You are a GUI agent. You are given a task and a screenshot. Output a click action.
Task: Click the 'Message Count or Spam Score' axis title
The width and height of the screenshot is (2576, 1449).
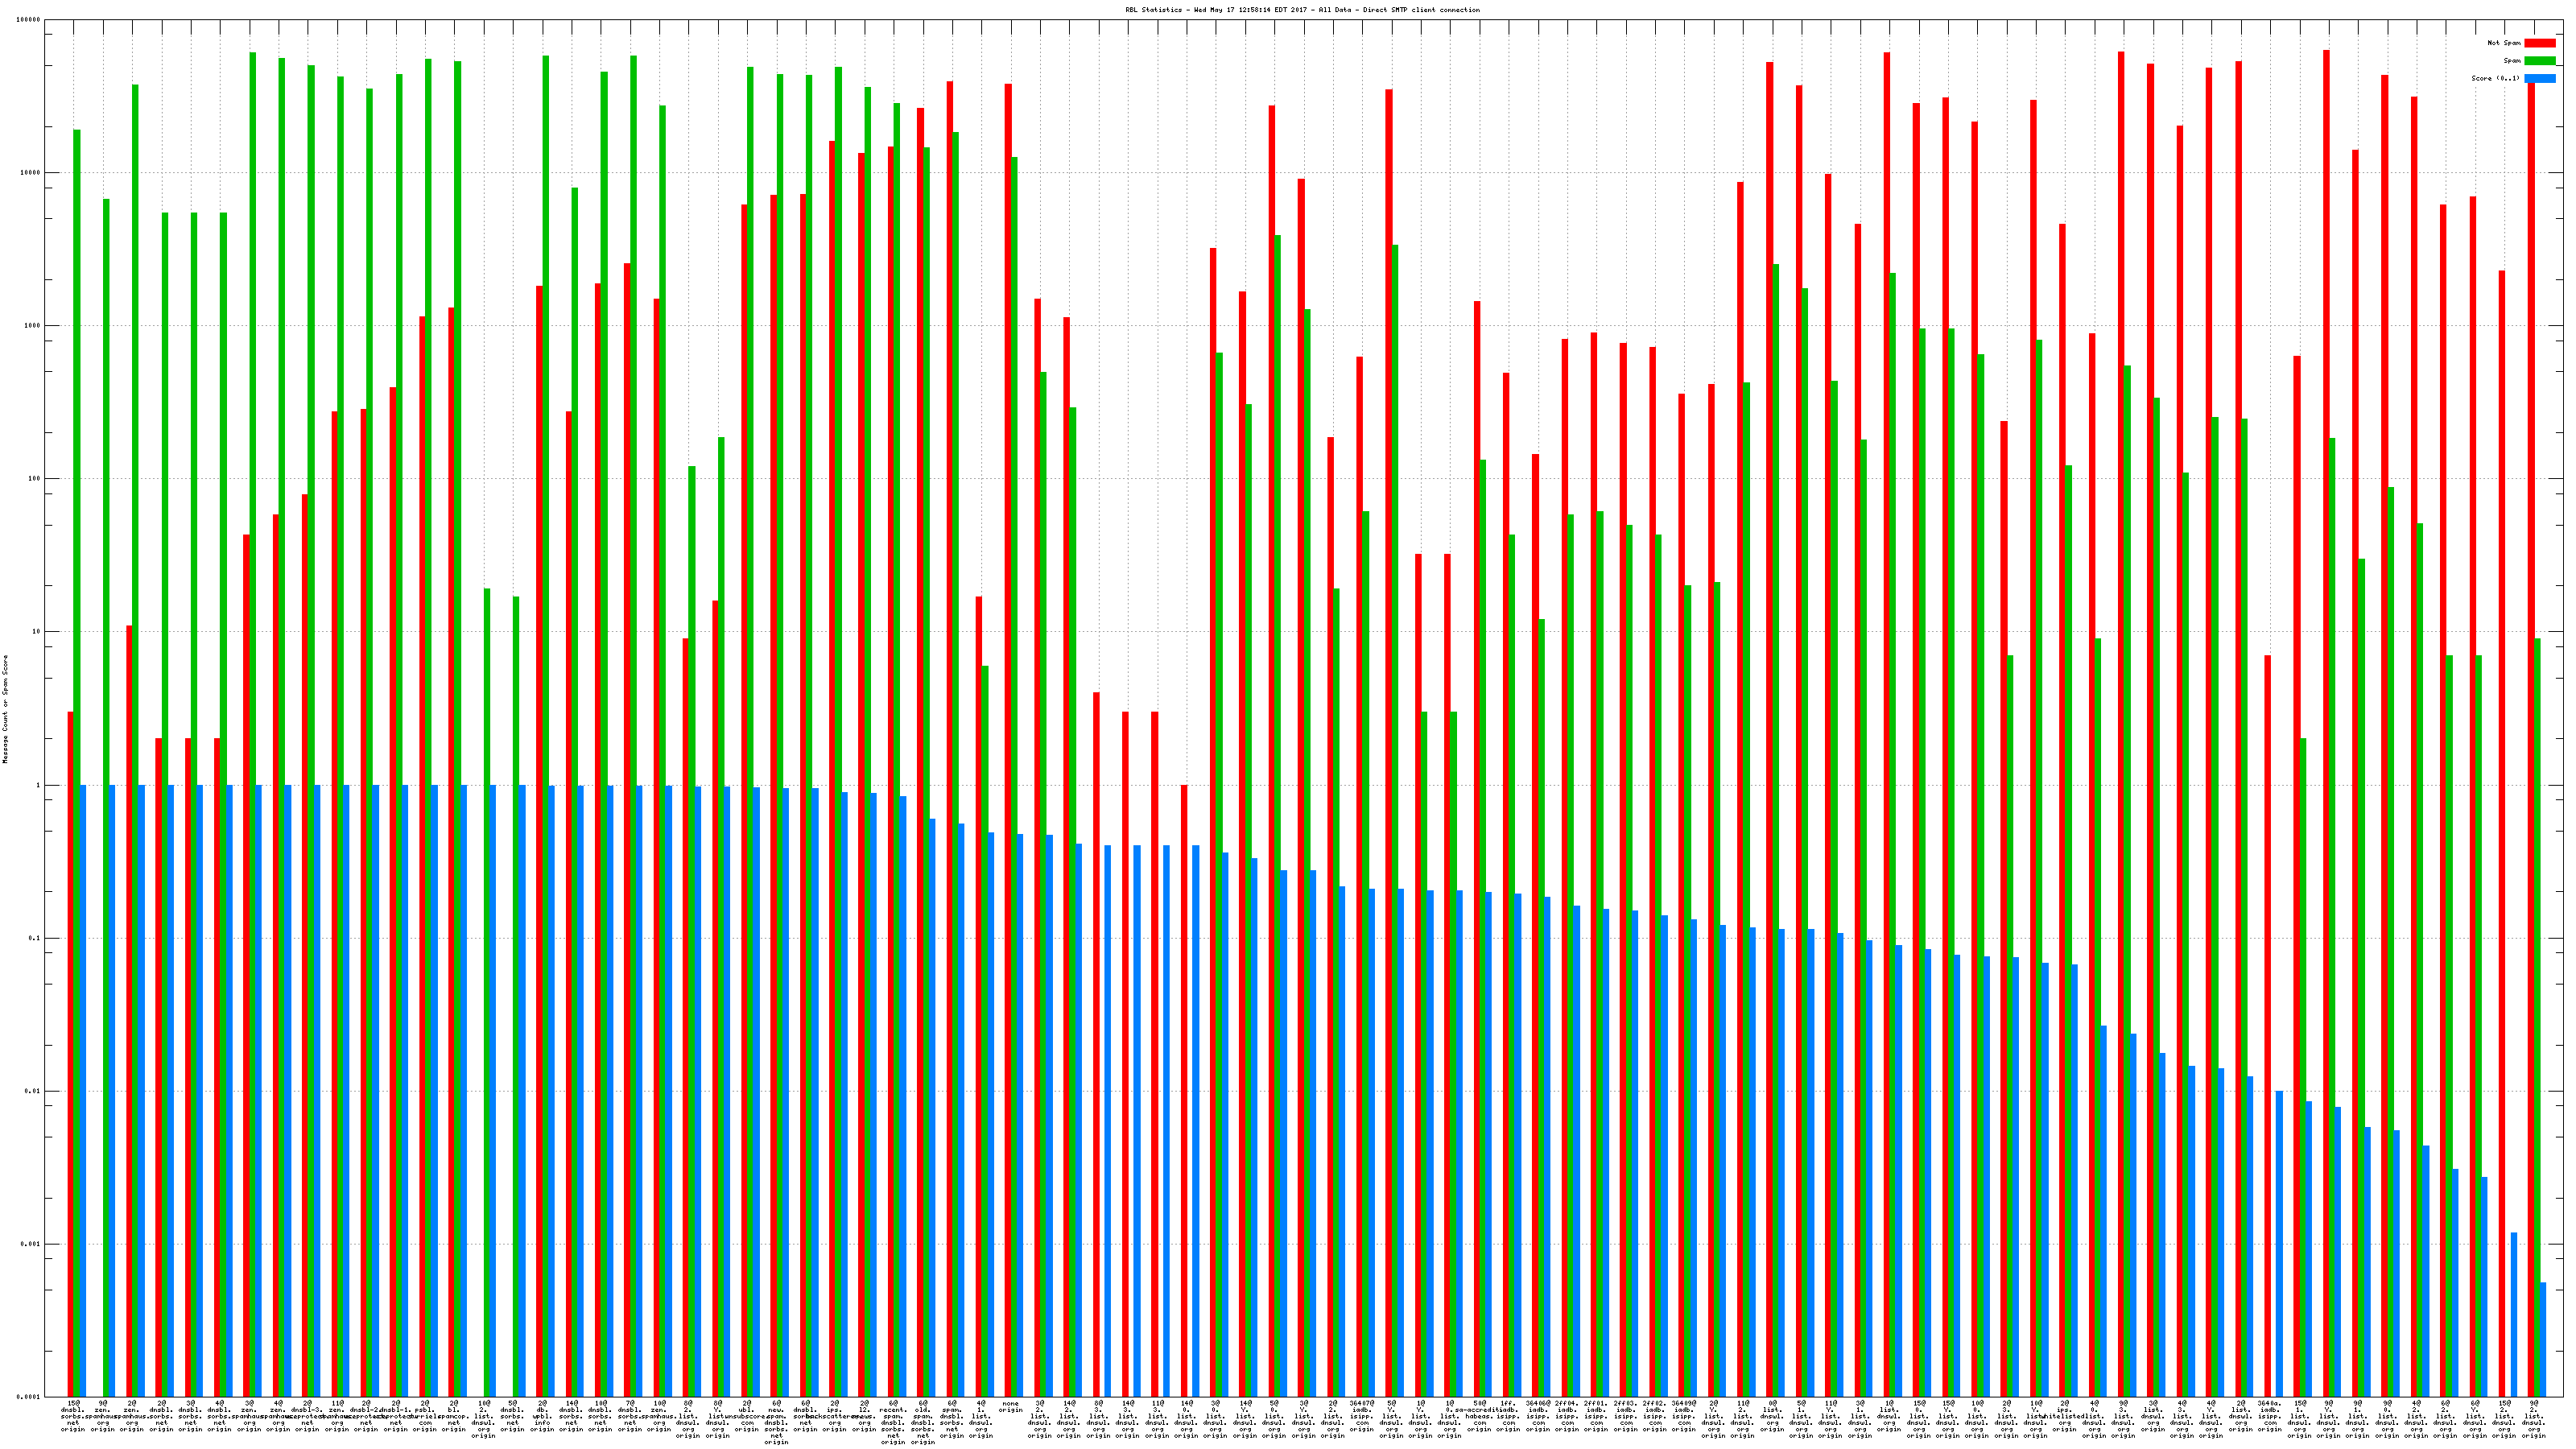5,709
